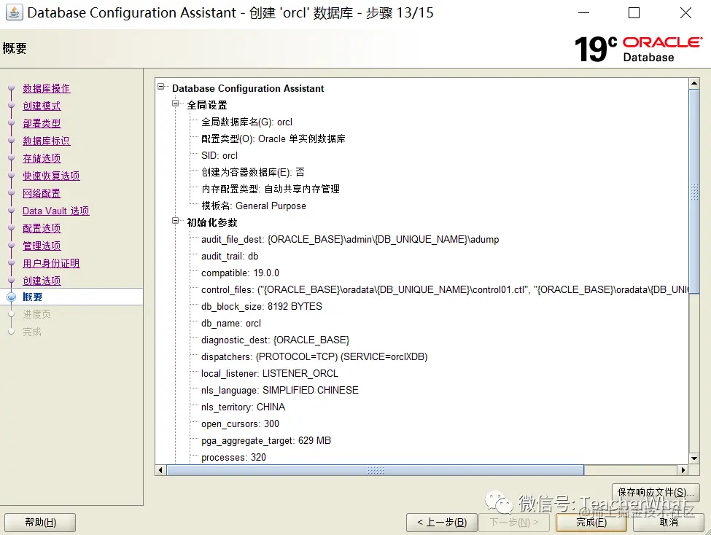
Task: Open the 网络配置 step
Action: pos(42,193)
